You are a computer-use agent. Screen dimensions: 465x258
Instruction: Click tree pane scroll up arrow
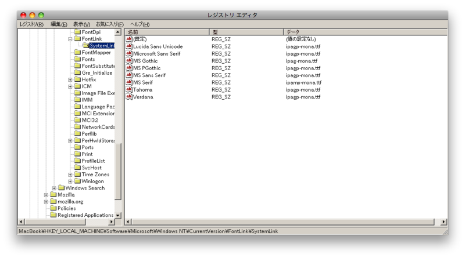pos(118,32)
